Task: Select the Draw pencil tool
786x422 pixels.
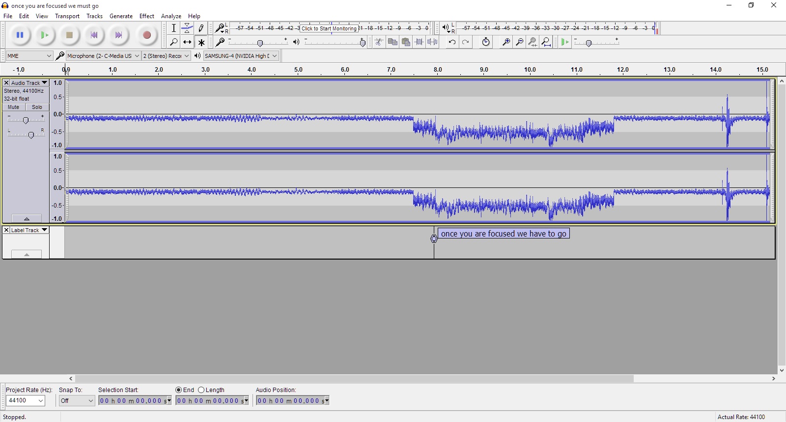Action: (x=201, y=28)
